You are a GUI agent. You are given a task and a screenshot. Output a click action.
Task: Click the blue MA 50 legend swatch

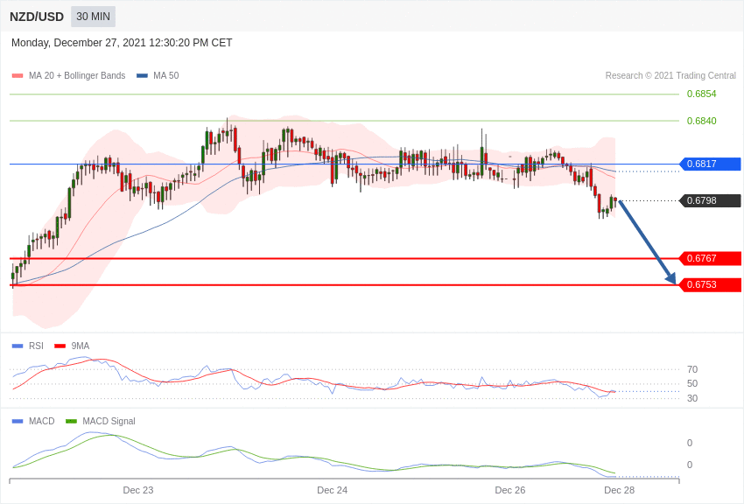click(142, 76)
